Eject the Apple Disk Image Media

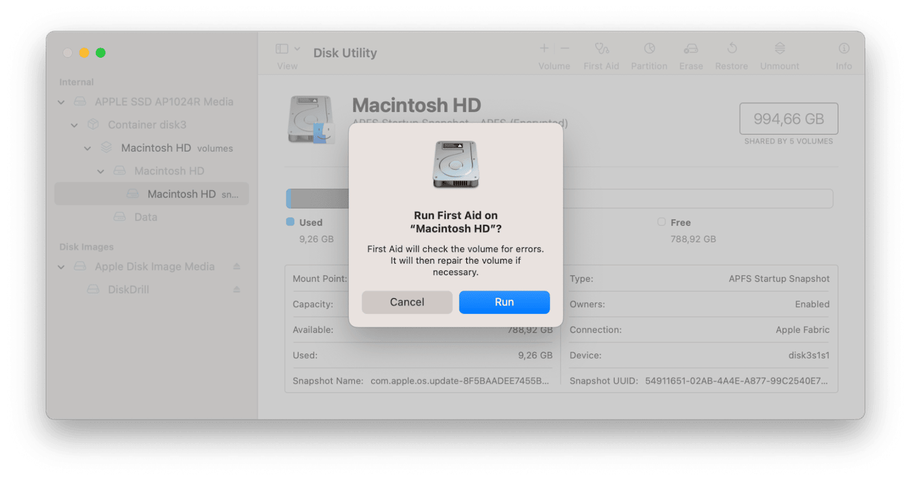tap(237, 266)
